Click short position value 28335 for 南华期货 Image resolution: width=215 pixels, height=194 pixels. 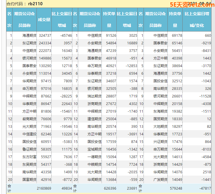177,89
